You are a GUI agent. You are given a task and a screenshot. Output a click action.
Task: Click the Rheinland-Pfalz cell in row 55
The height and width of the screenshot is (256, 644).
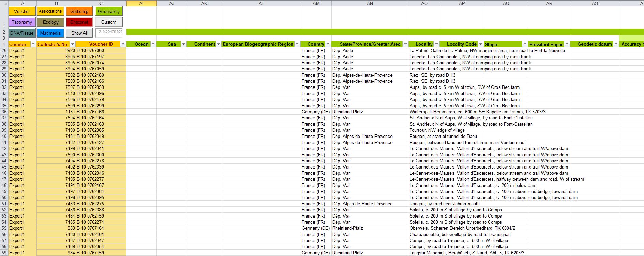tap(370, 228)
